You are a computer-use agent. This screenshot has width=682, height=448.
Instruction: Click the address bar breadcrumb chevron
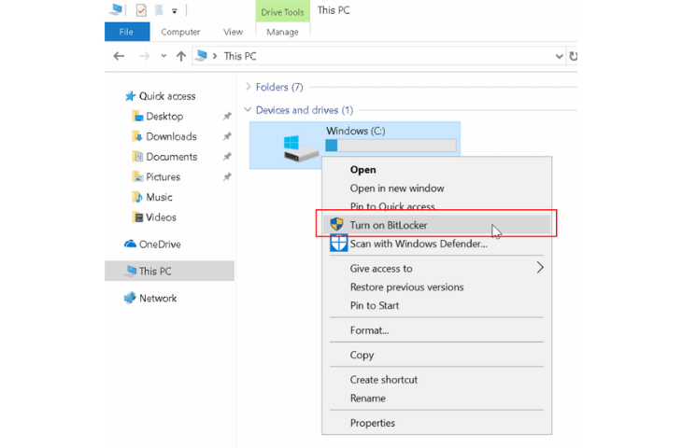(215, 56)
